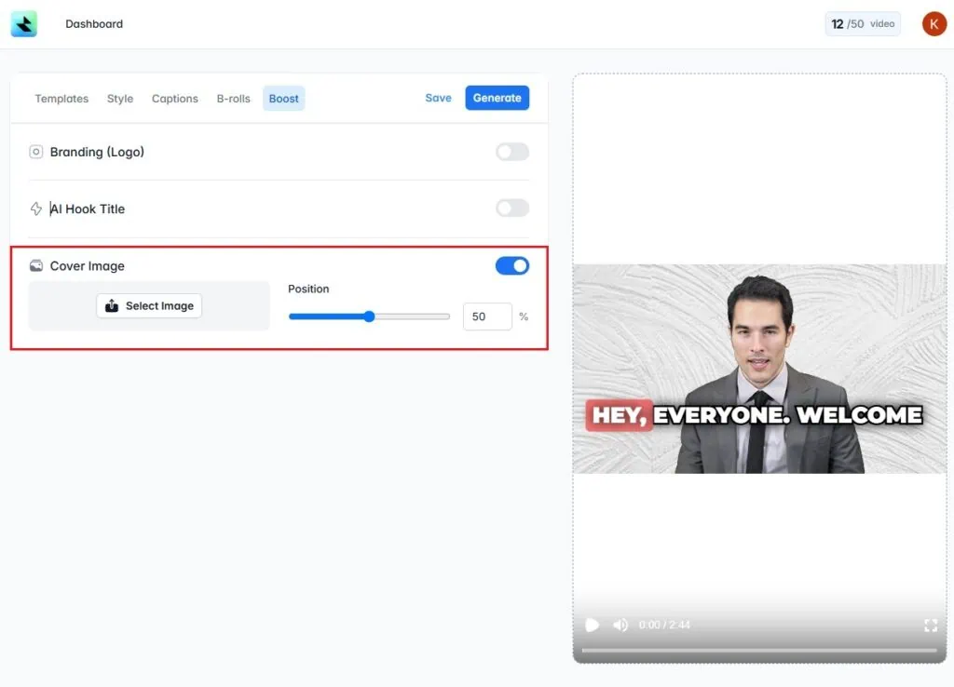Screen dimensions: 954x687
Task: Click the Branding logo icon
Action: [36, 152]
